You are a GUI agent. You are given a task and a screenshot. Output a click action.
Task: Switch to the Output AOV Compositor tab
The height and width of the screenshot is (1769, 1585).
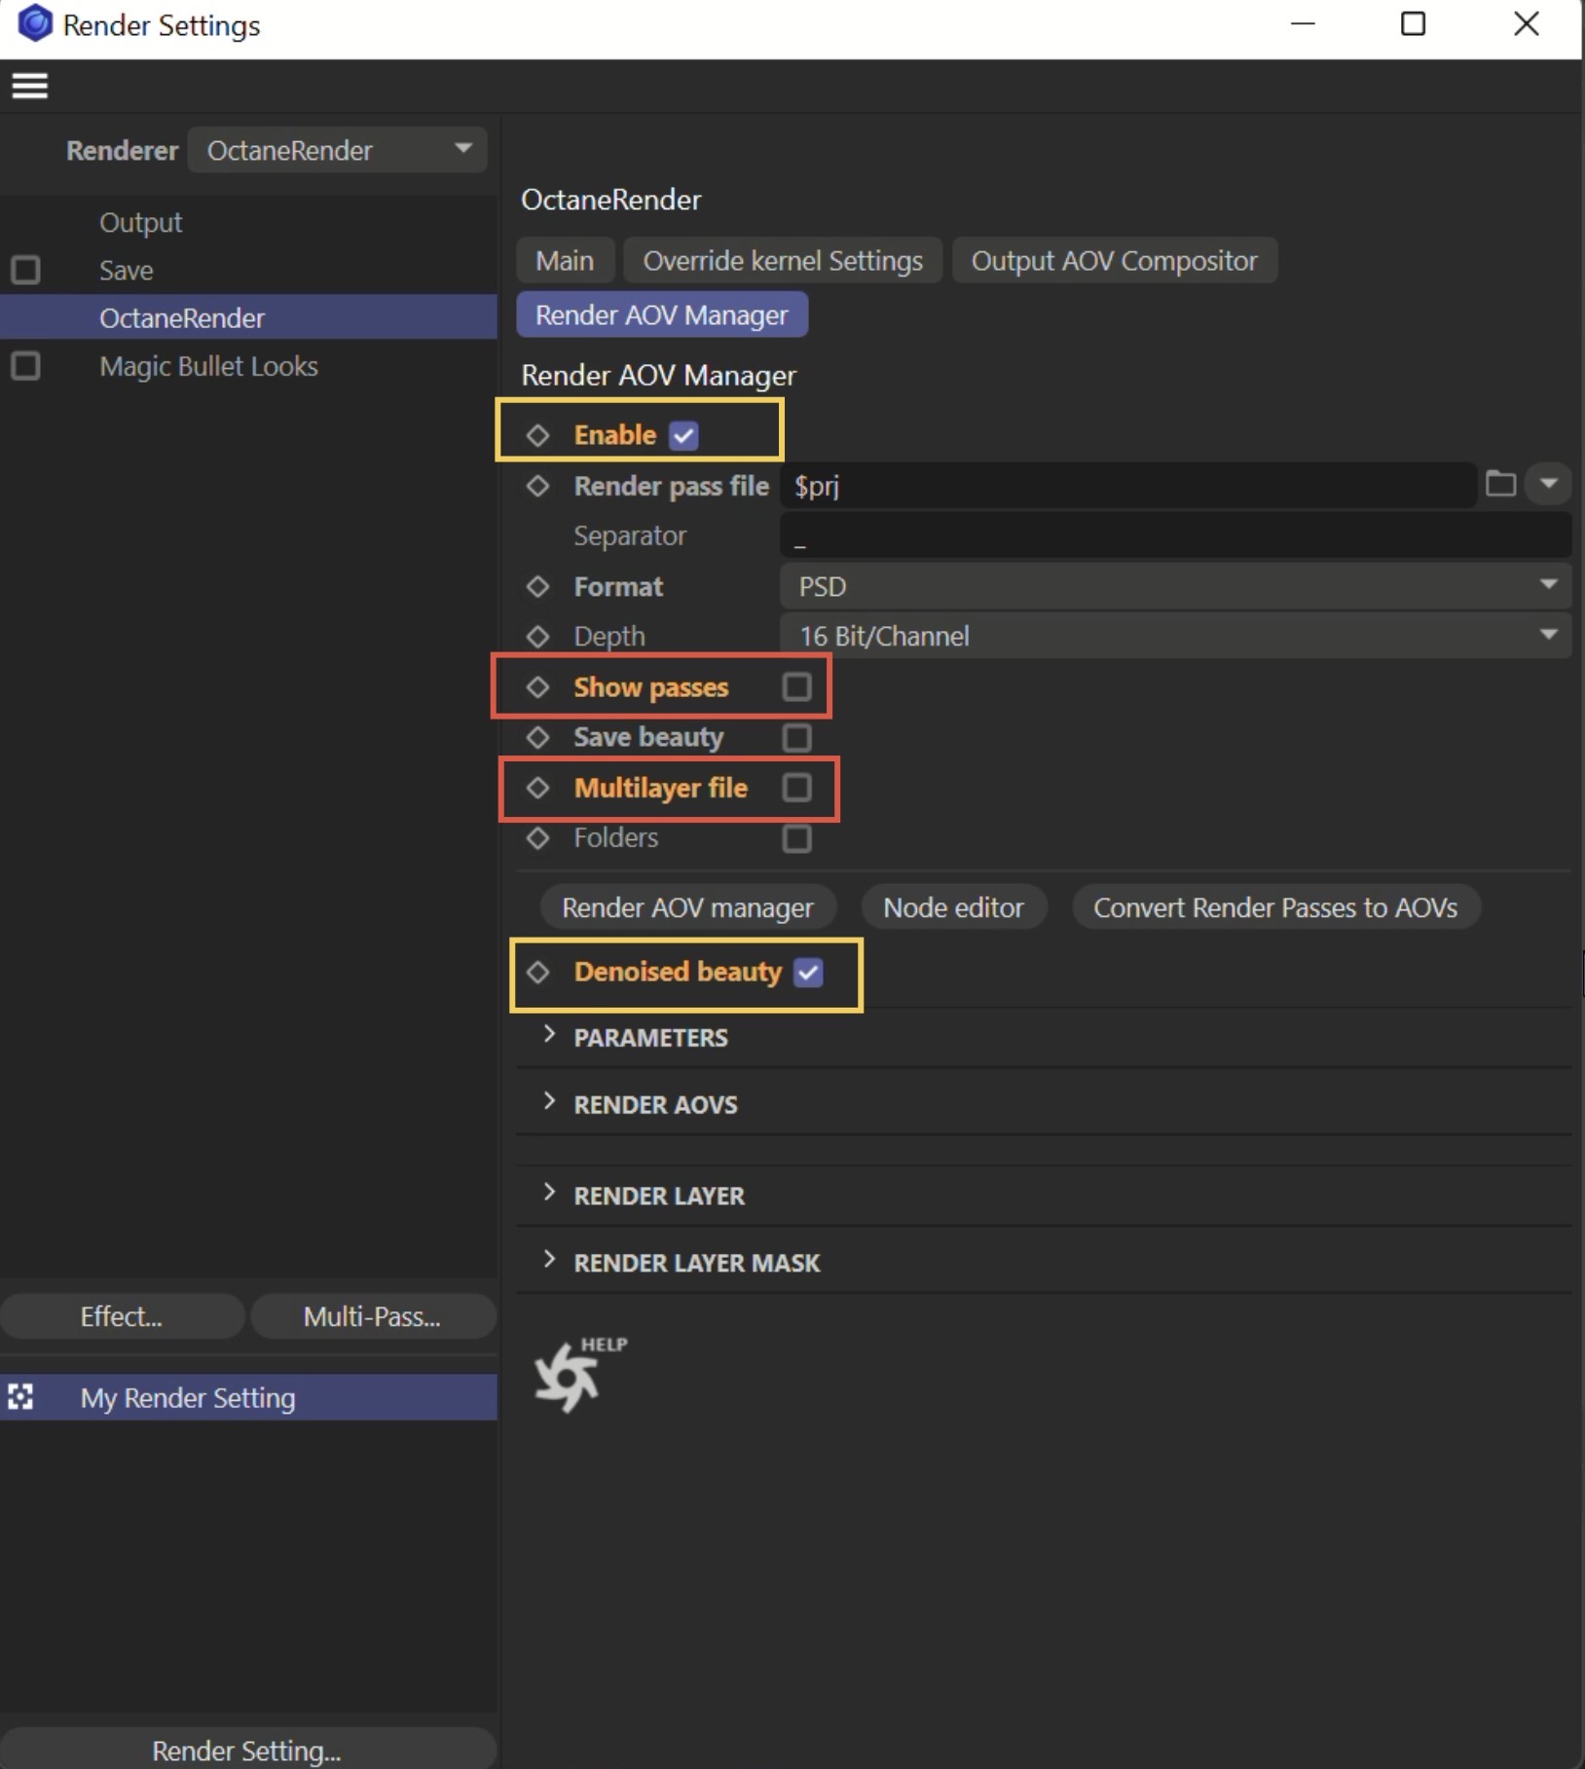pos(1115,261)
